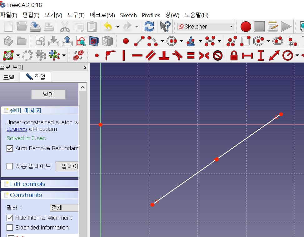The image size is (304, 237).
Task: Select the Create rectangle tool
Action: tap(245, 41)
